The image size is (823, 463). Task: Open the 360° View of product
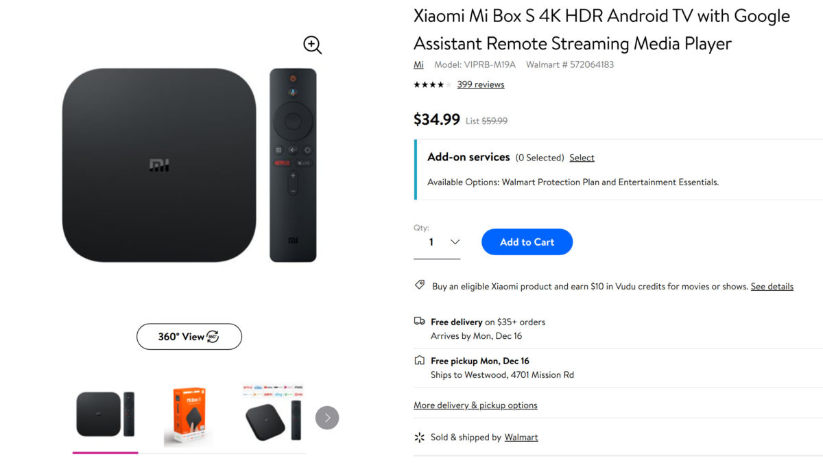[x=189, y=337]
